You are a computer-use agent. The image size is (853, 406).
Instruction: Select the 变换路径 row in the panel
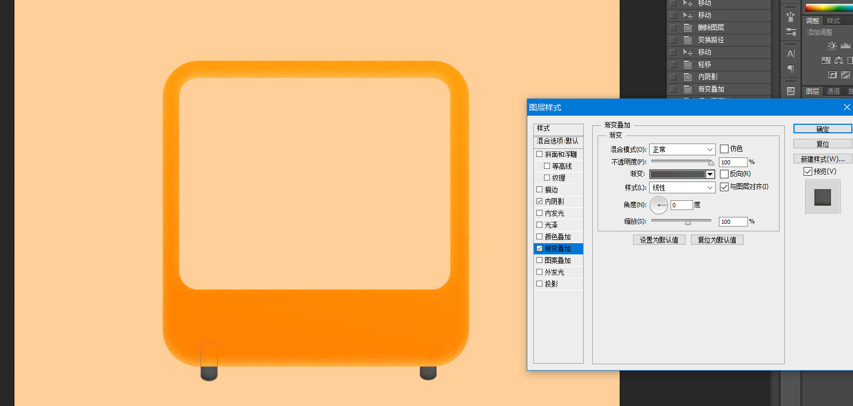719,40
